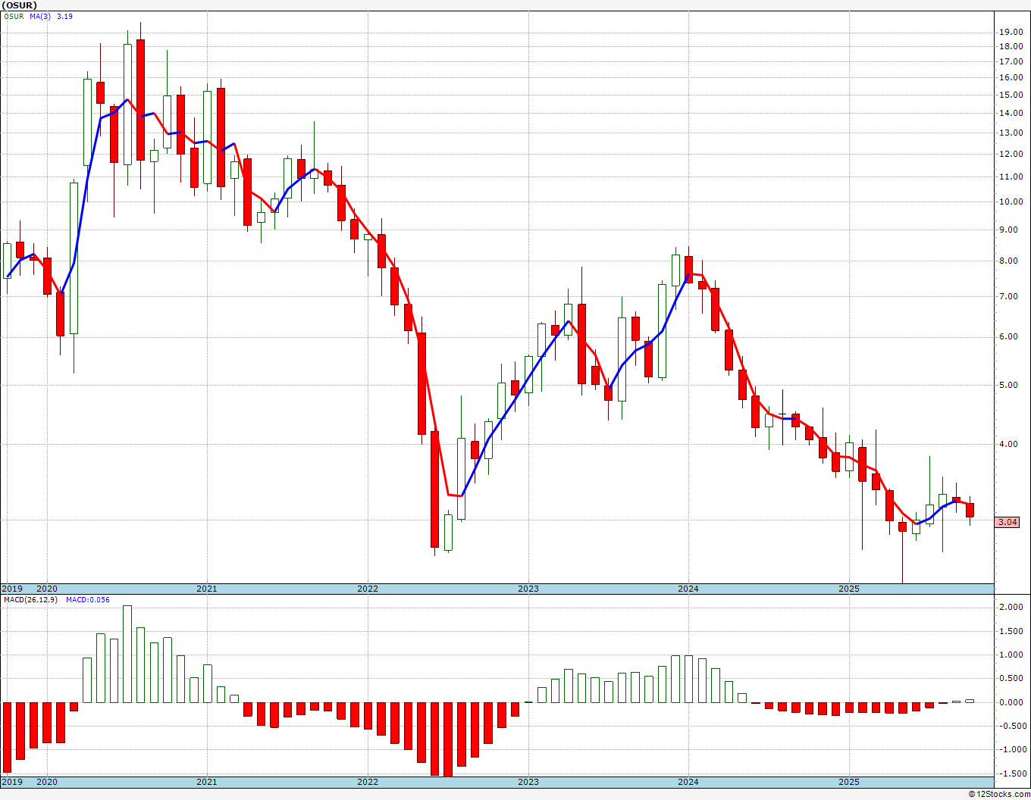This screenshot has width=1031, height=800.
Task: Click 2024 on the price chart timeline
Action: (x=688, y=589)
